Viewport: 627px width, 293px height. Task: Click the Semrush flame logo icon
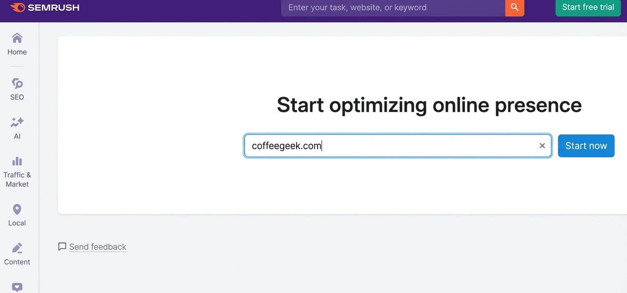(x=18, y=7)
